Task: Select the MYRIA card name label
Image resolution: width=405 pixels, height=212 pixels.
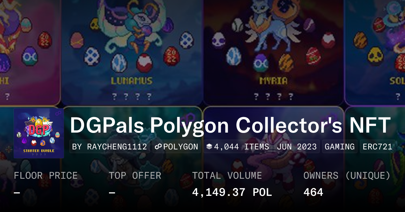Action: 273,81
